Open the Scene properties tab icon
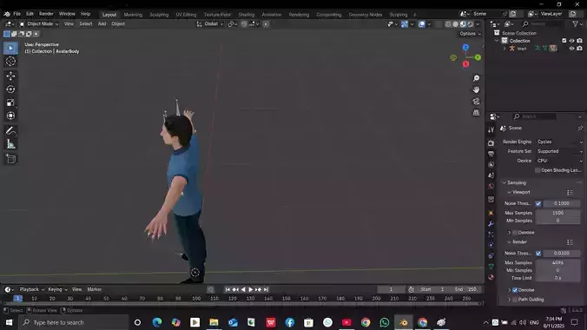The height and width of the screenshot is (330, 587). (x=491, y=175)
